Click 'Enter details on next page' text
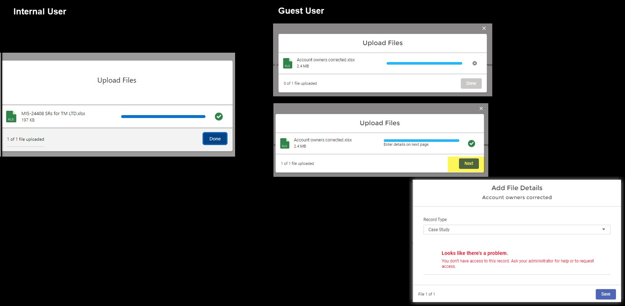Screen dimensions: 625x306 (406, 144)
